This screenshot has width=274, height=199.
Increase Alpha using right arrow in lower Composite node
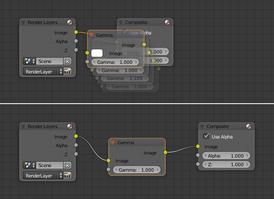[247, 155]
